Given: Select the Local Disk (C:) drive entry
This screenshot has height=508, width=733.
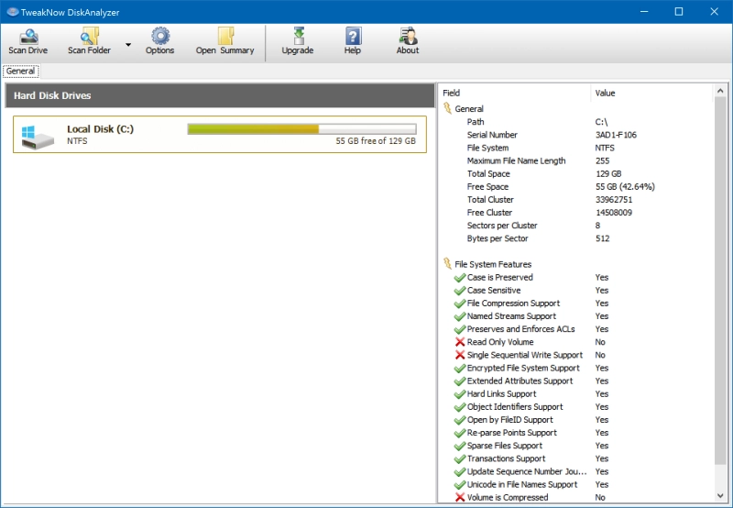Looking at the screenshot, I should point(220,134).
